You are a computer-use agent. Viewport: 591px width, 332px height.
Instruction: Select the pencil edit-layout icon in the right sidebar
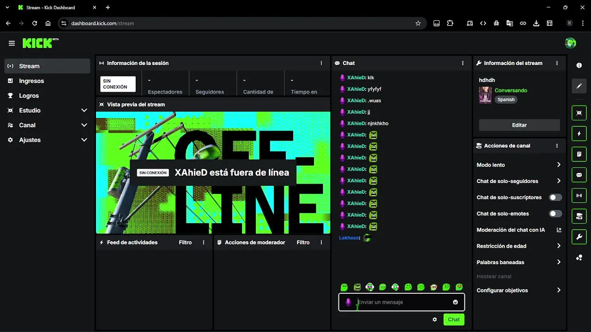(579, 86)
